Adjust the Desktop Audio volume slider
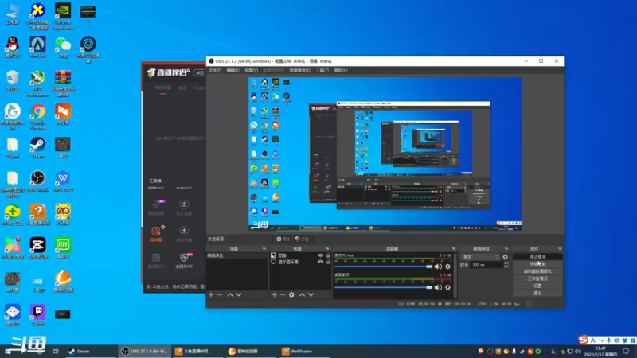The height and width of the screenshot is (358, 637). [384, 287]
